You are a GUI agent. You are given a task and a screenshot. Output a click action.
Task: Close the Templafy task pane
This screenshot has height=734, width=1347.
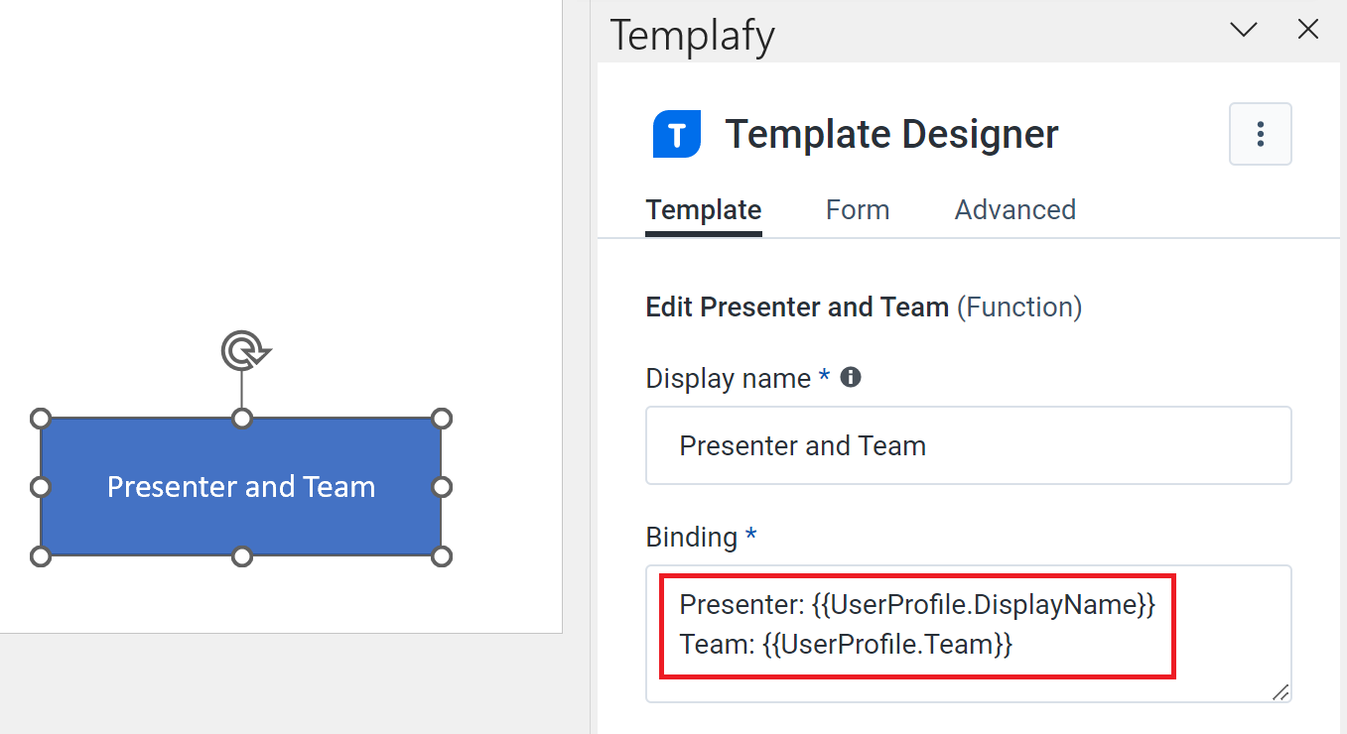point(1307,30)
